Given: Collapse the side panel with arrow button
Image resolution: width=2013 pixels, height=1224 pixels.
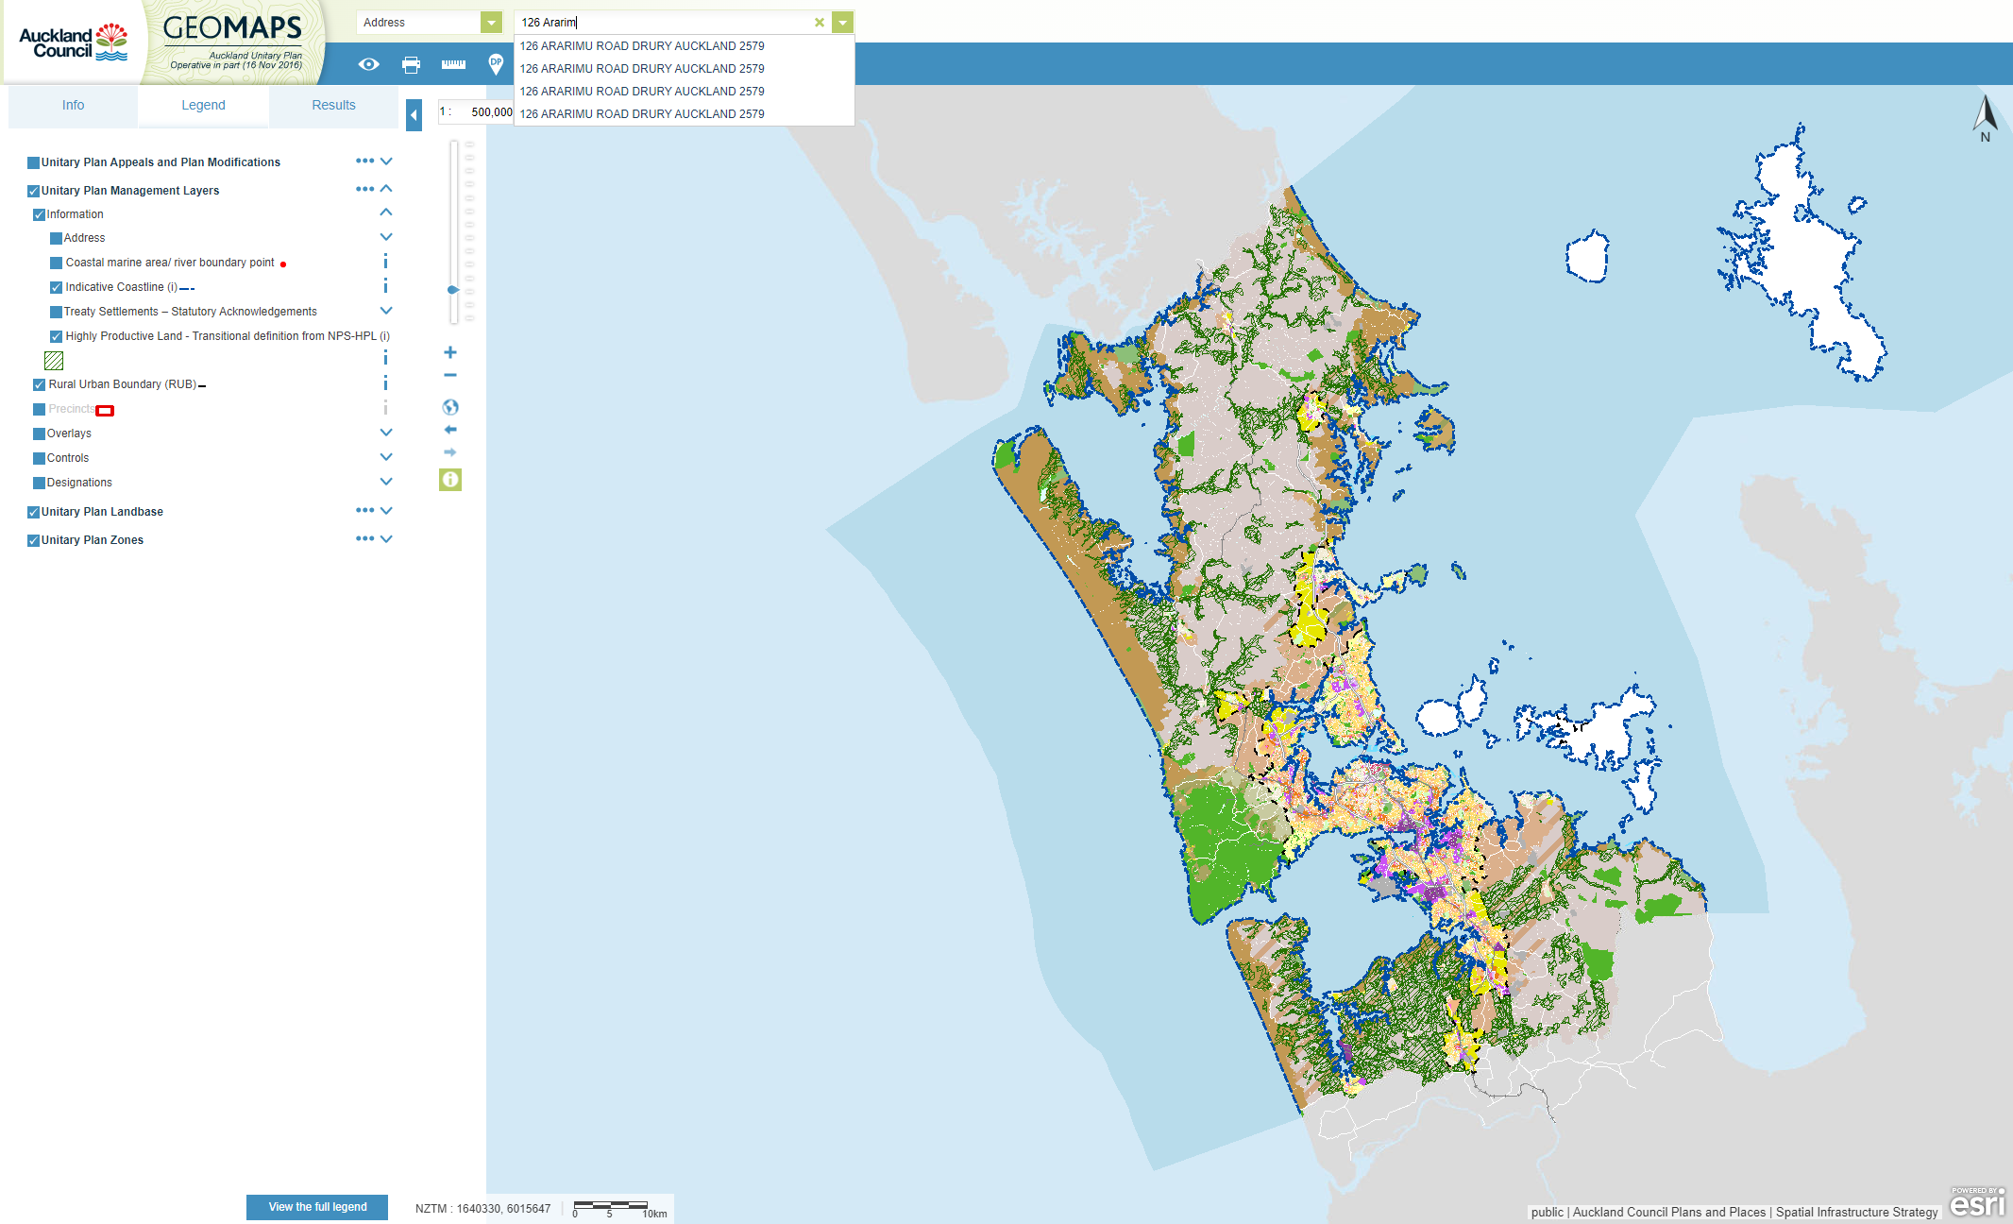Looking at the screenshot, I should tap(414, 115).
